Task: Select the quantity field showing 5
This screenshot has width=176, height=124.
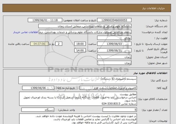Action: pyautogui.click(x=120, y=110)
